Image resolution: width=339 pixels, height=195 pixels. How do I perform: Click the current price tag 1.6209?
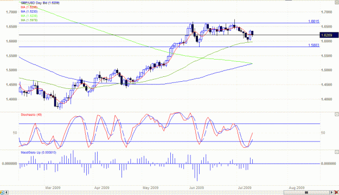pos(329,35)
